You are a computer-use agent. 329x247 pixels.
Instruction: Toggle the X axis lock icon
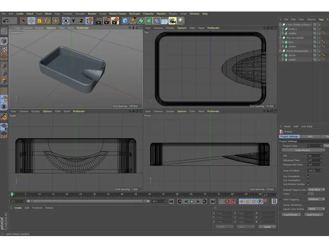click(66, 20)
